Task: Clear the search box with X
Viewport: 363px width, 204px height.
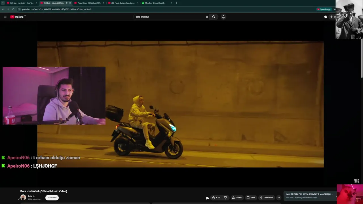Action: 207,17
